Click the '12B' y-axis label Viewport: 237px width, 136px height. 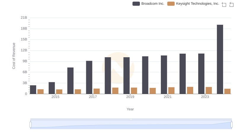[x=24, y=50]
